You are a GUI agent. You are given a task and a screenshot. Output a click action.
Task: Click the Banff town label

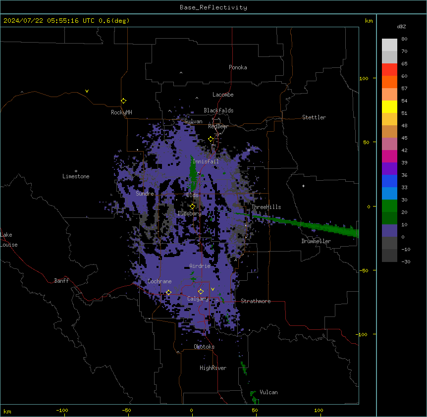(x=61, y=281)
